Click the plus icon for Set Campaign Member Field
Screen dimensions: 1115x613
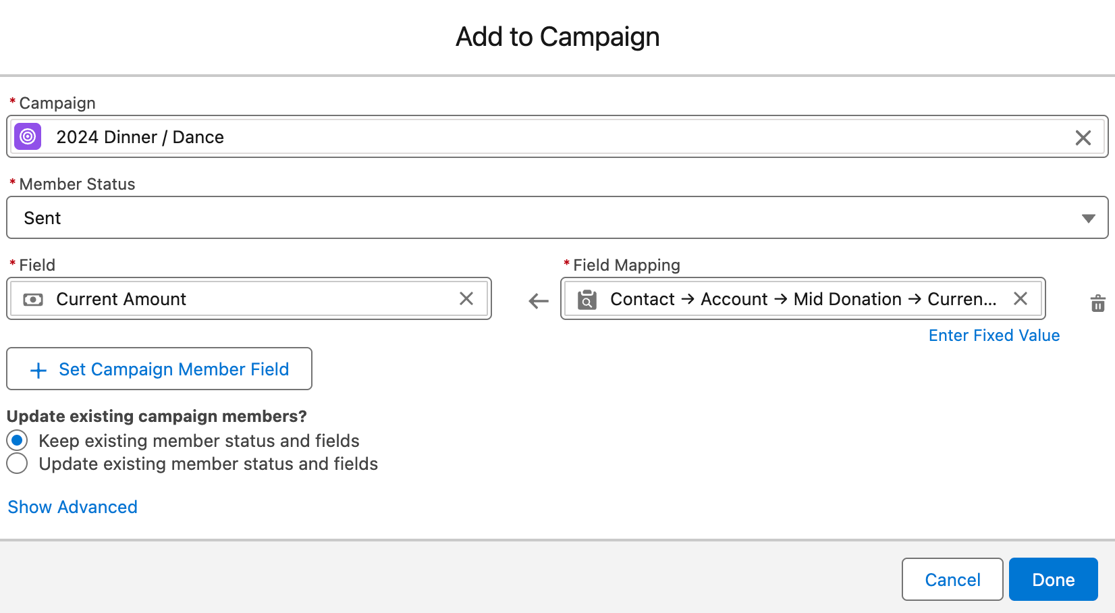(38, 370)
